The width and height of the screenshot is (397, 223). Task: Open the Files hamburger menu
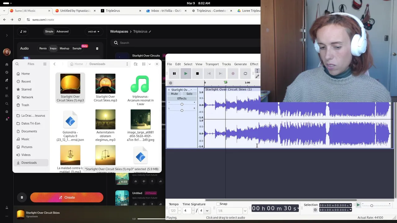click(x=45, y=64)
